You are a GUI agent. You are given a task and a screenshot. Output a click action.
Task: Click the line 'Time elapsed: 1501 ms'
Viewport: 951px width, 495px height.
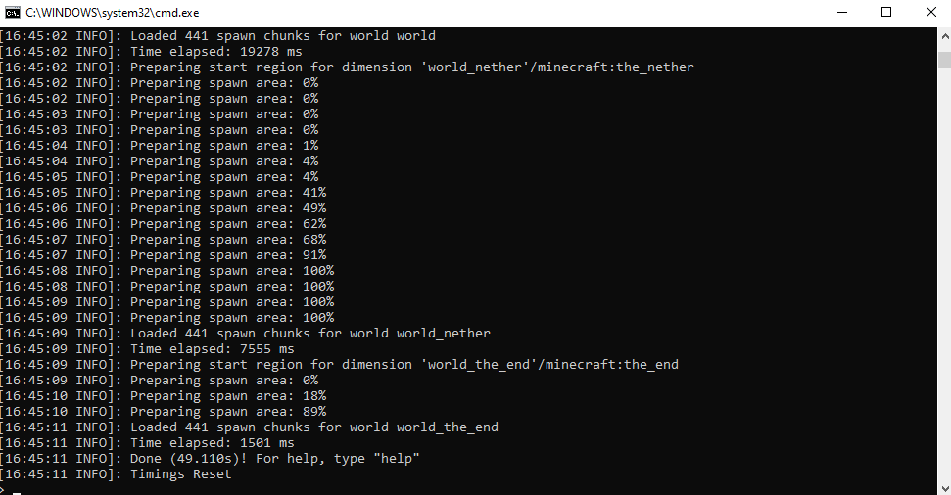point(147,443)
